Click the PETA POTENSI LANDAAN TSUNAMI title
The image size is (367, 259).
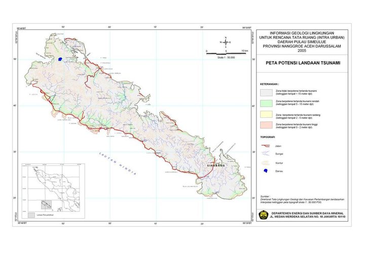coord(303,64)
